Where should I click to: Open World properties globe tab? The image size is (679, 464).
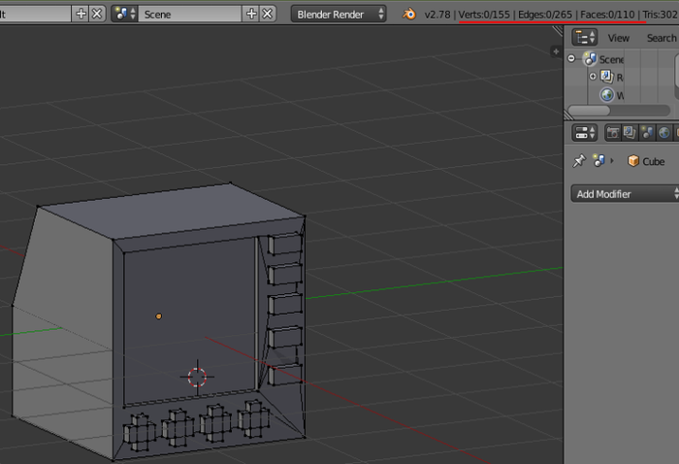pyautogui.click(x=663, y=133)
